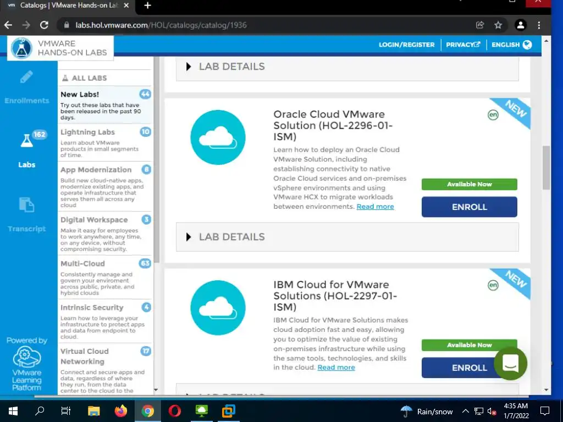
Task: Click the green monitor taskbar app icon
Action: [201, 411]
